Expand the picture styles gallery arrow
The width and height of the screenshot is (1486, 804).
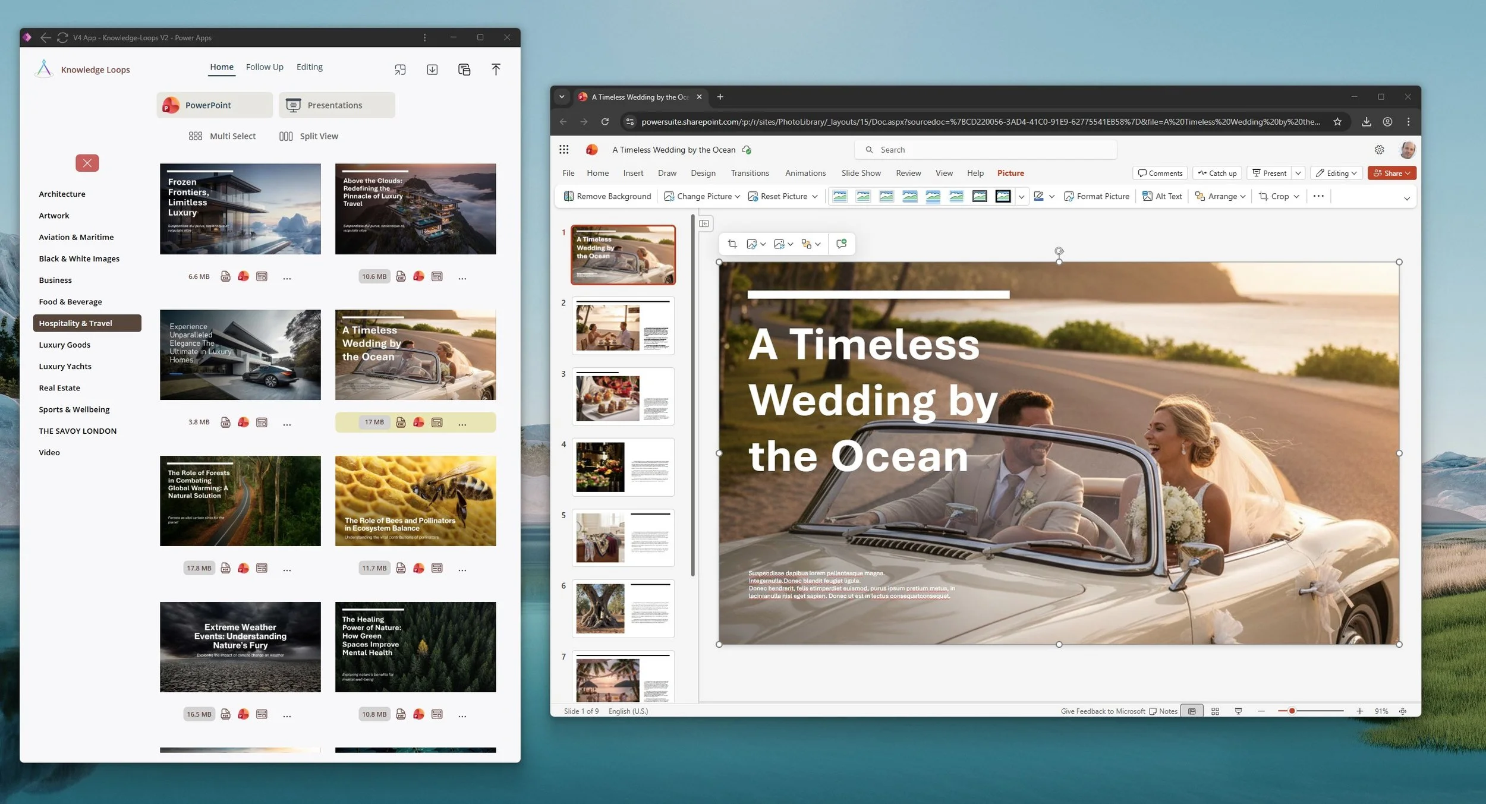pyautogui.click(x=1021, y=196)
